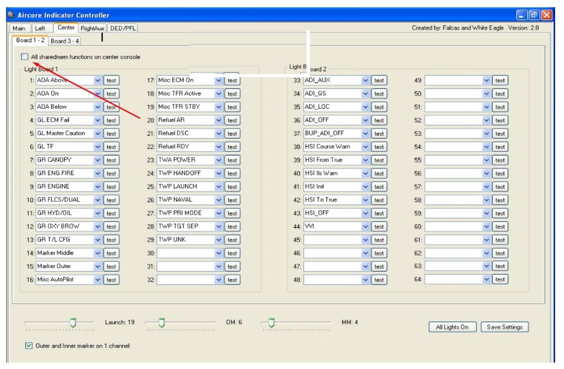Viewport: 564px width, 369px height.
Task: Open channel 37 BUP_ADI_OFF dropdown
Action: [x=366, y=133]
